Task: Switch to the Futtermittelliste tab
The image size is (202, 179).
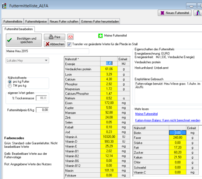Action: pos(13,22)
